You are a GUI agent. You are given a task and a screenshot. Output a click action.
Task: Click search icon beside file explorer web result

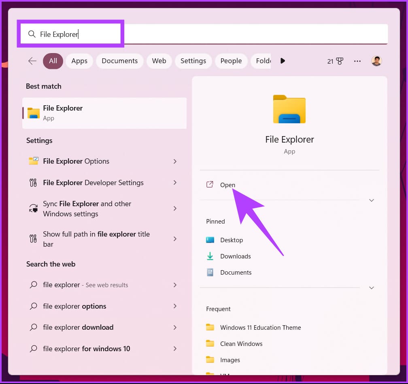click(x=33, y=285)
